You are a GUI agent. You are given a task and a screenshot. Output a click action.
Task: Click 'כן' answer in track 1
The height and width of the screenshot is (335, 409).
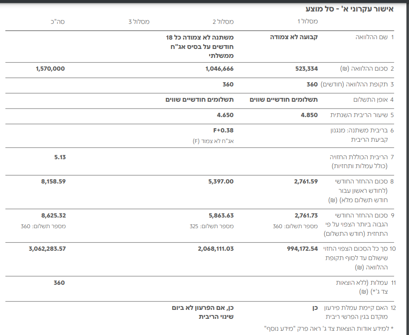[315, 308]
